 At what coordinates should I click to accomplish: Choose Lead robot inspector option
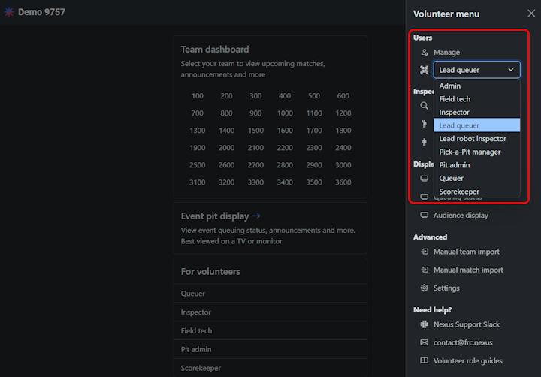click(x=473, y=139)
